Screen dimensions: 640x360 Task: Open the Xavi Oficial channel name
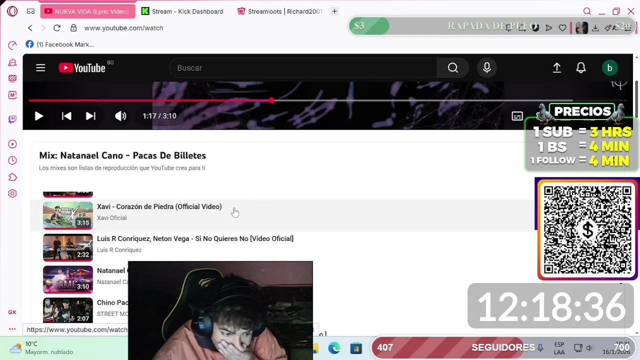tap(112, 218)
